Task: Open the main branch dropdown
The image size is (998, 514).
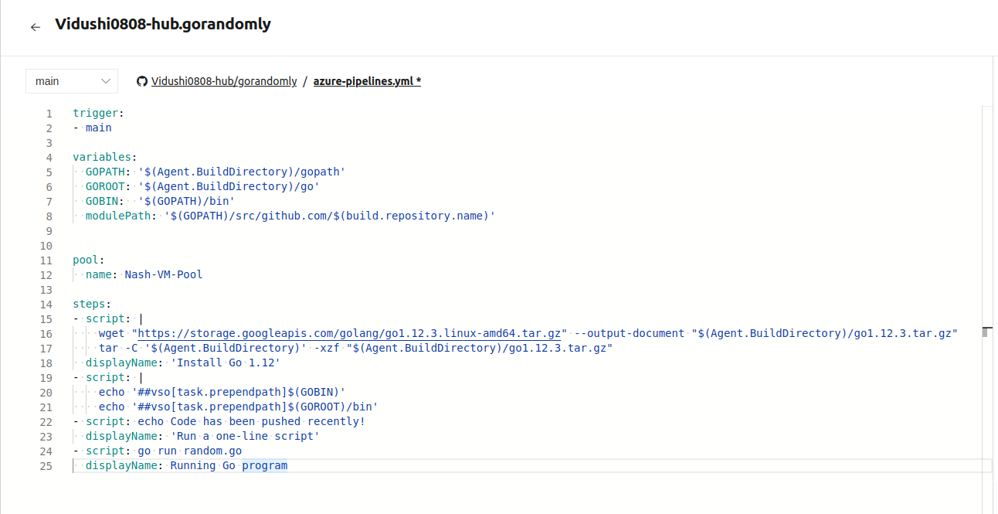Action: point(71,81)
